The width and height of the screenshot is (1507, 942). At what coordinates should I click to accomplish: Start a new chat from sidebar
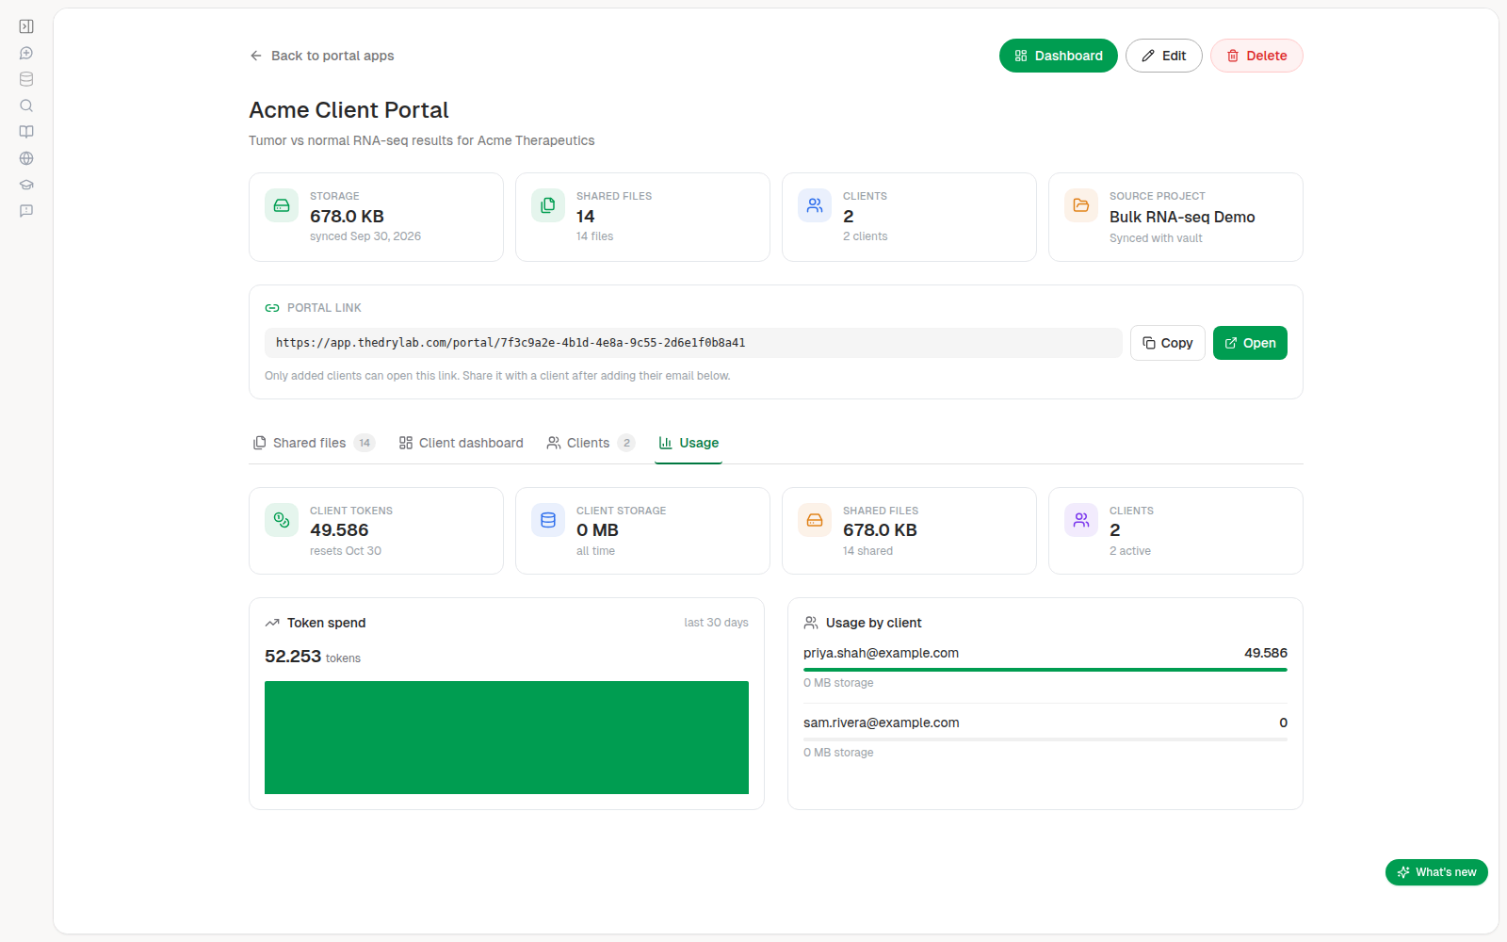point(26,53)
